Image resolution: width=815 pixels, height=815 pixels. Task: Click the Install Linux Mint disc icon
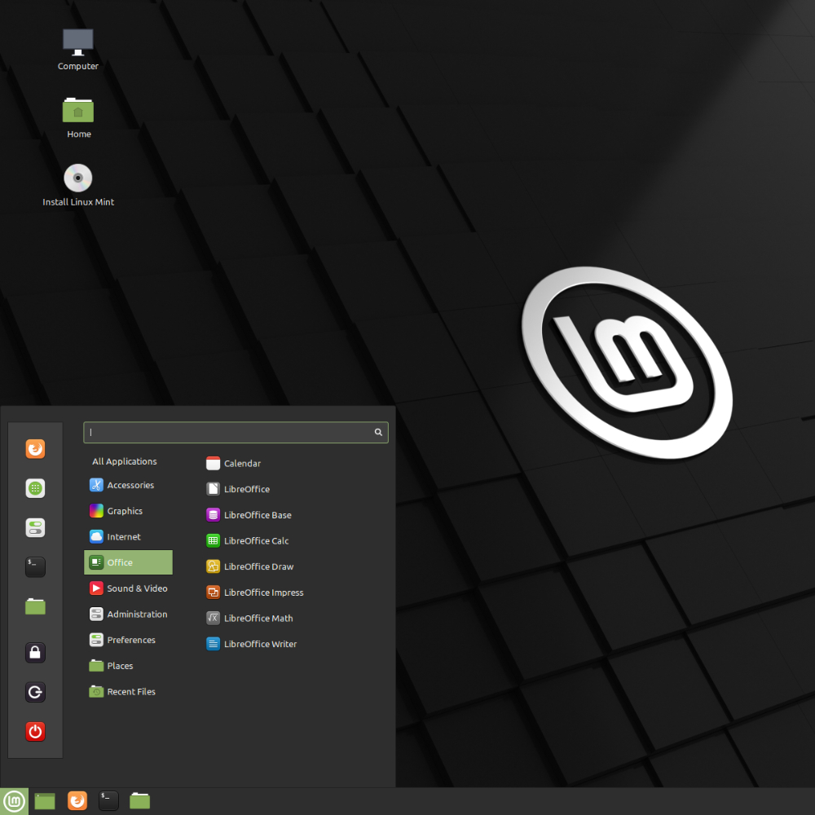click(x=78, y=178)
